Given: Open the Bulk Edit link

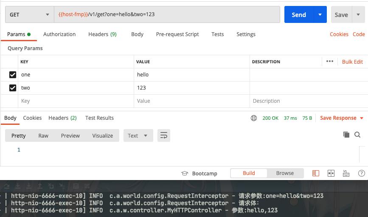Looking at the screenshot, I should pyautogui.click(x=352, y=62).
